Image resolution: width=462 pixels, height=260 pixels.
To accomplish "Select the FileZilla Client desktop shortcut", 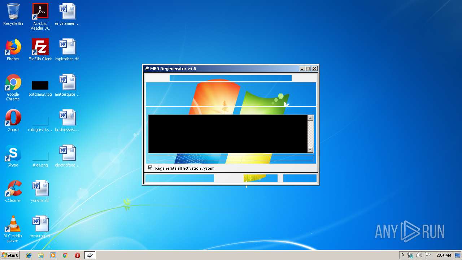I will (x=40, y=50).
